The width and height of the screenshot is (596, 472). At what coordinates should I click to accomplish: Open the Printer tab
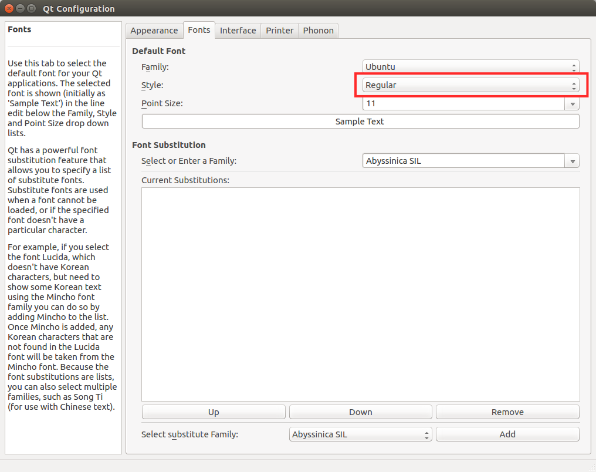[x=279, y=30]
